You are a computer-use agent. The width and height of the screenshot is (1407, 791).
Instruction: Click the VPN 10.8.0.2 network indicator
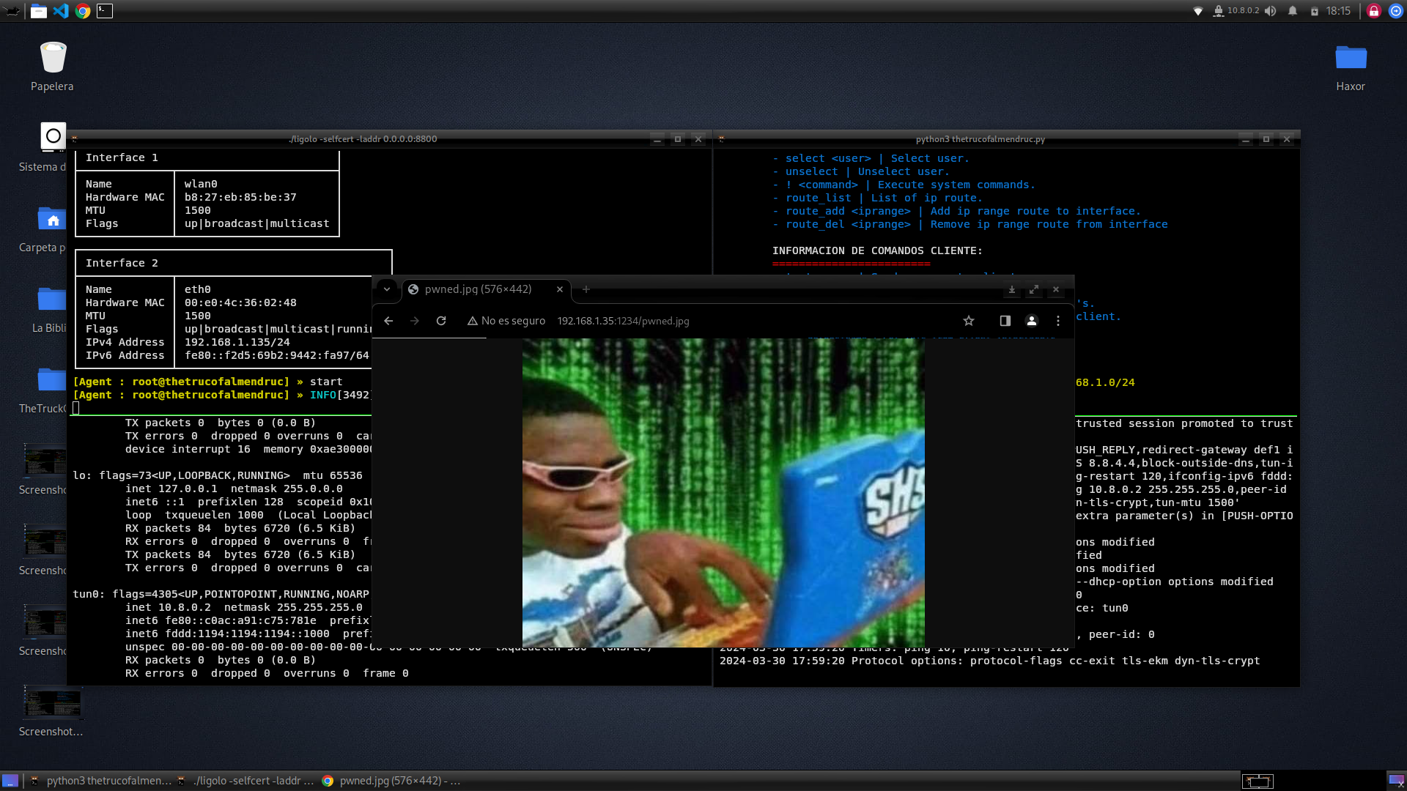[x=1236, y=11]
